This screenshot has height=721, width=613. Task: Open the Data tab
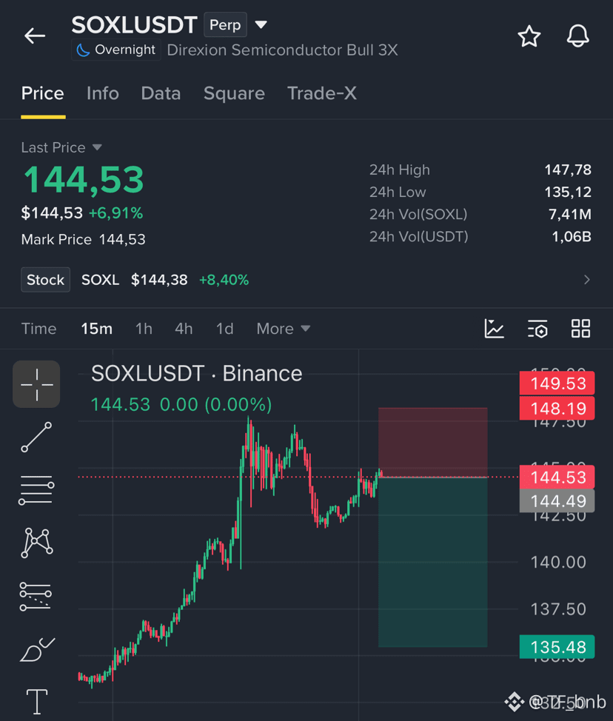pyautogui.click(x=161, y=93)
